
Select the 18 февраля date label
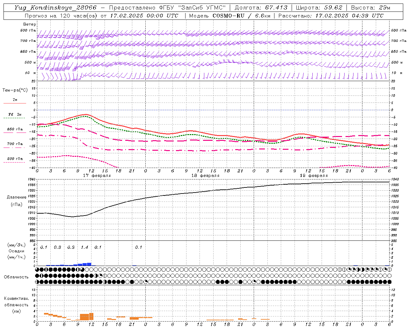[205, 176]
